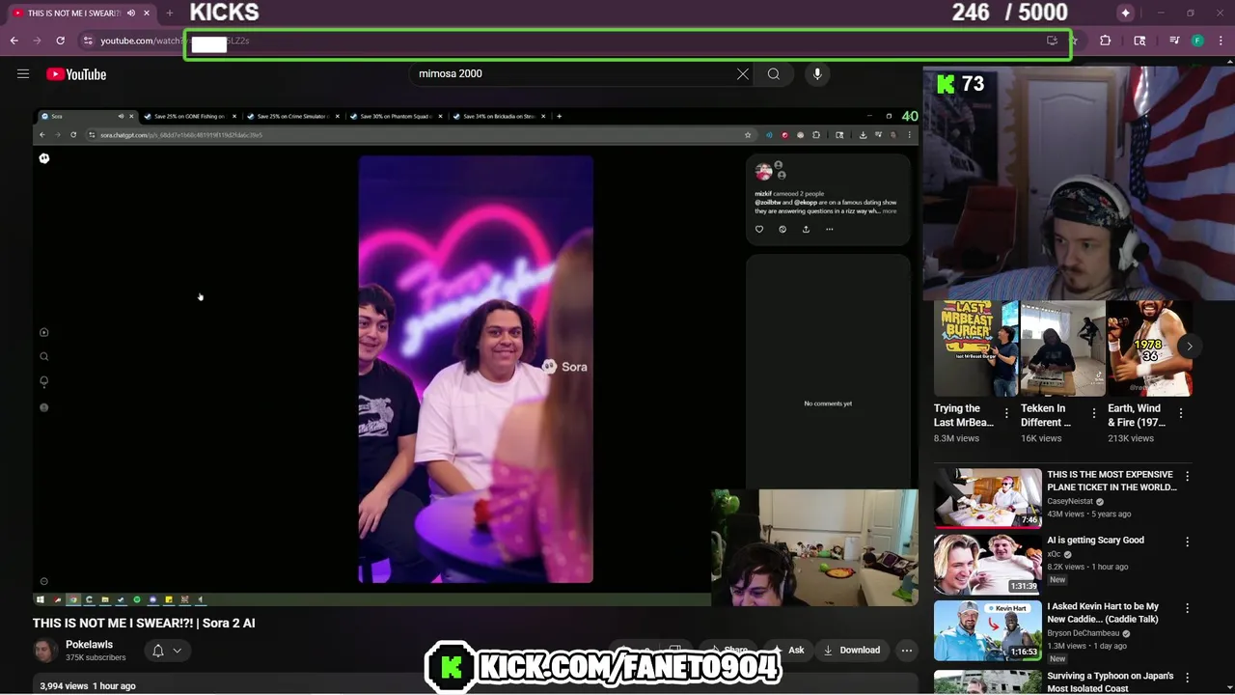Image resolution: width=1235 pixels, height=695 pixels.
Task: Click the 375K subscribers text
Action: point(96,657)
